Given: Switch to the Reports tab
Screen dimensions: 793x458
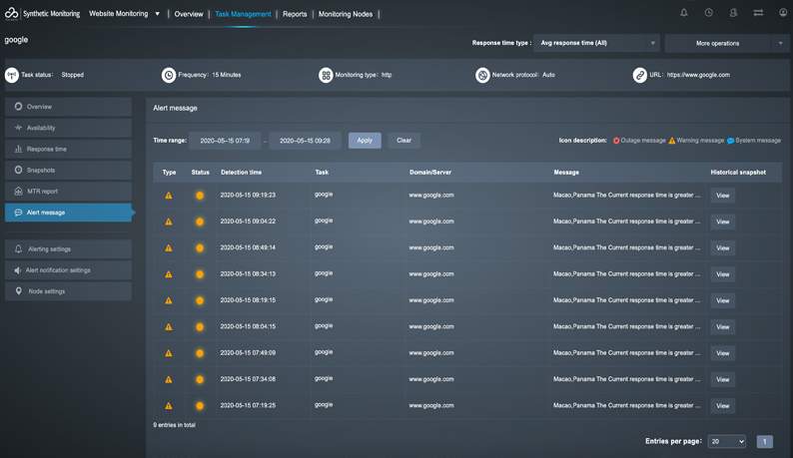Looking at the screenshot, I should 295,14.
